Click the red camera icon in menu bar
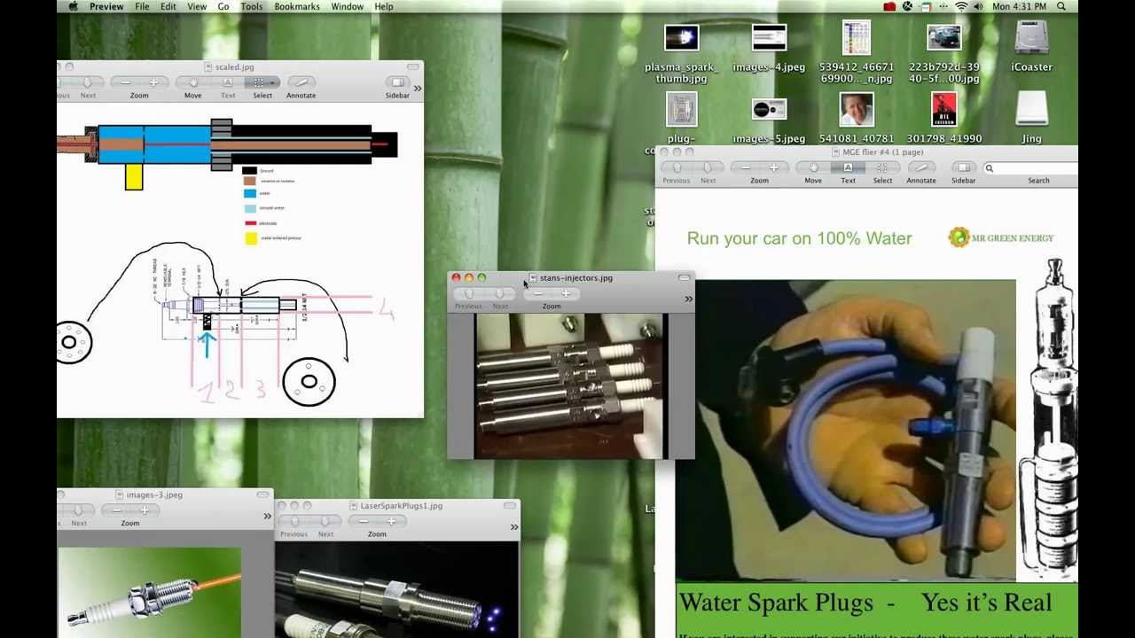This screenshot has height=638, width=1135. [889, 7]
